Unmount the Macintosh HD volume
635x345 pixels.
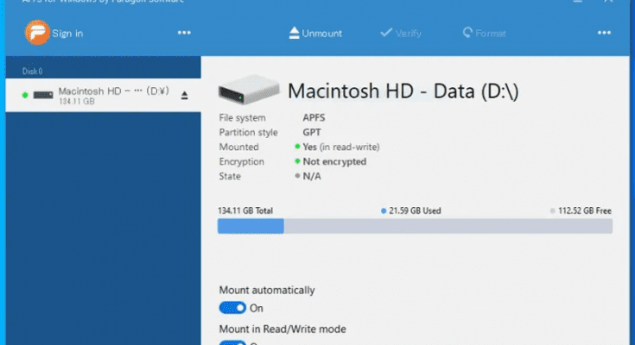(315, 33)
